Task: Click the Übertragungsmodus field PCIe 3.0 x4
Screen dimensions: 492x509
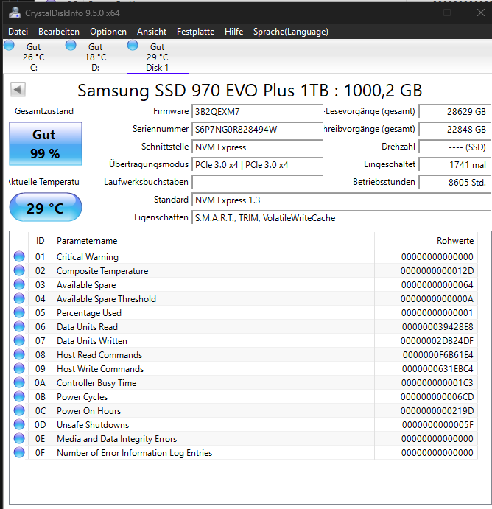Action: coord(257,164)
